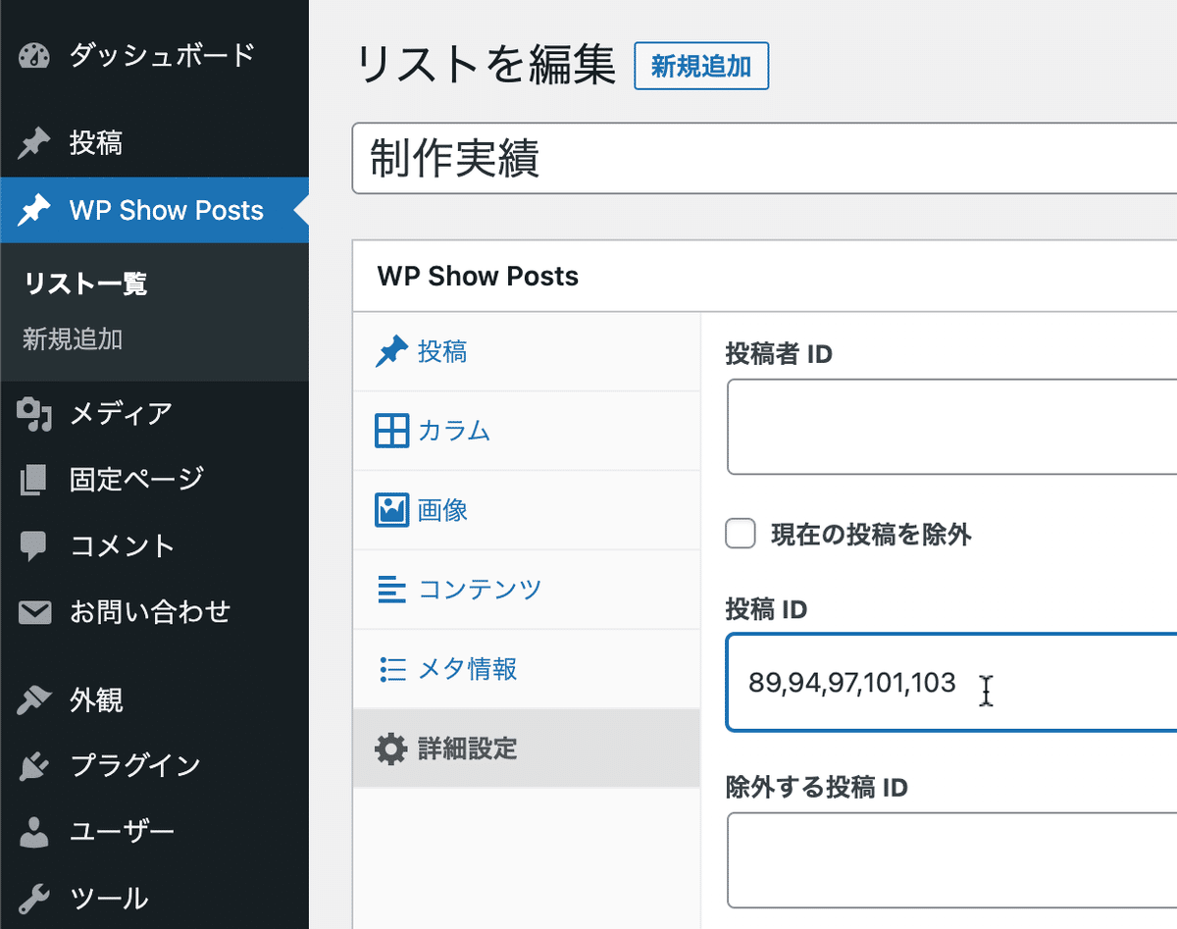Click the リストを編集 page heading

click(x=486, y=67)
